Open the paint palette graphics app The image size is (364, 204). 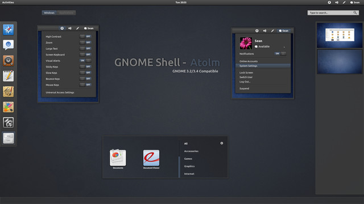[9, 107]
